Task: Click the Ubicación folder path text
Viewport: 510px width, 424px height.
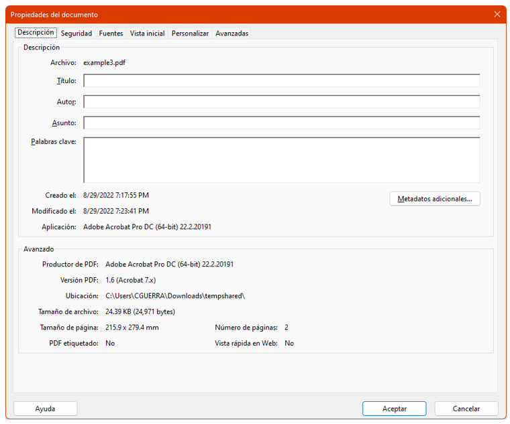Action: click(175, 295)
